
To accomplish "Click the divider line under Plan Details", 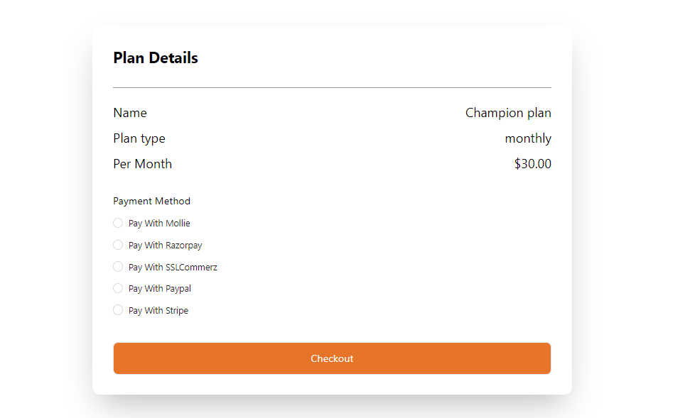I will (332, 87).
